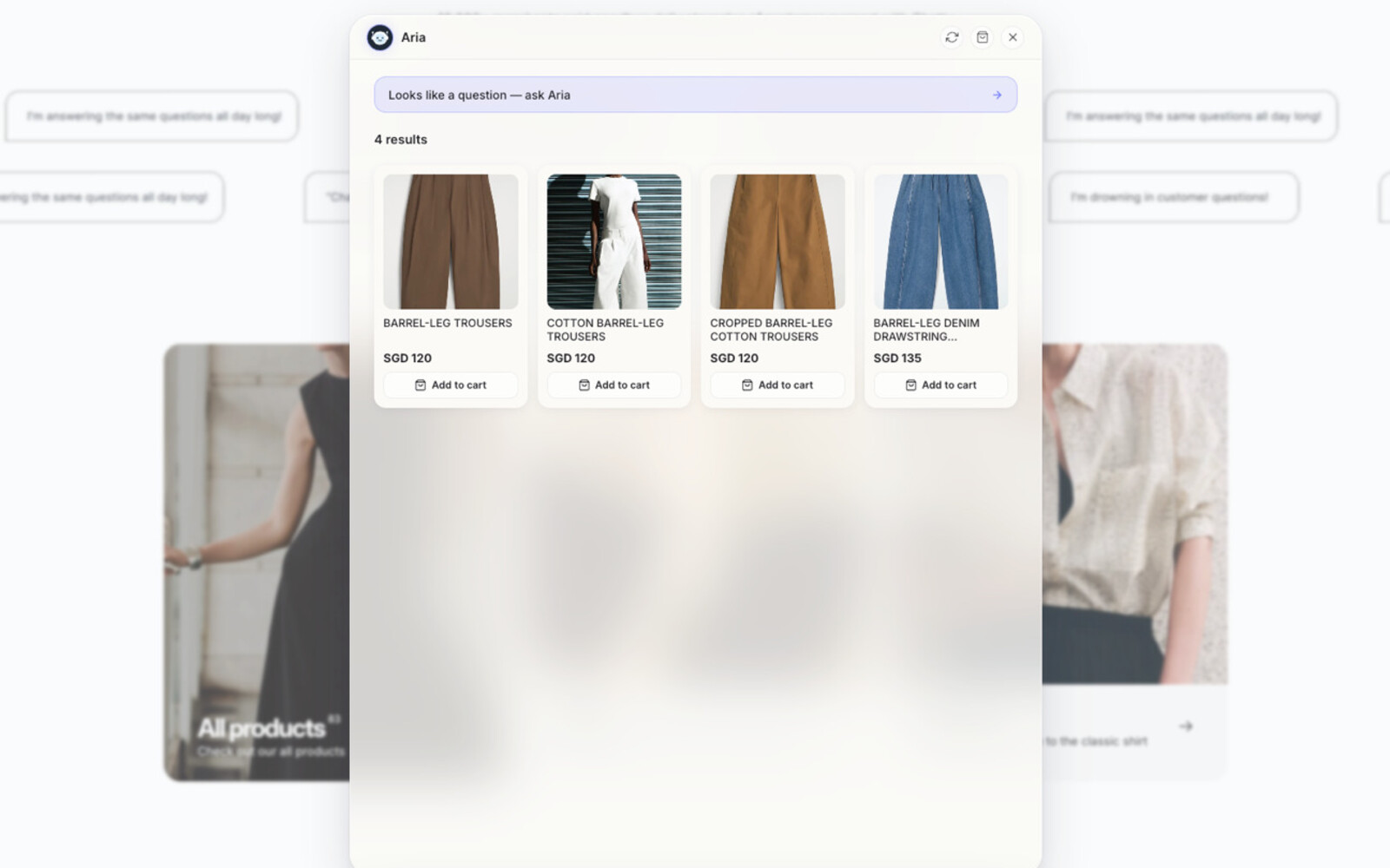
Task: Add Barrel-Leg Trousers to cart
Action: (450, 385)
